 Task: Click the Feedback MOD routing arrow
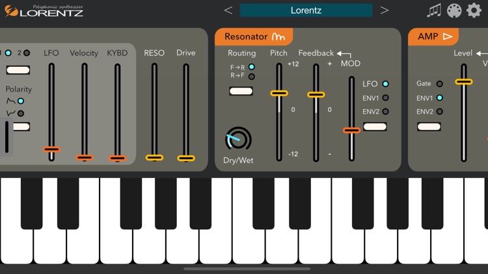coord(344,55)
